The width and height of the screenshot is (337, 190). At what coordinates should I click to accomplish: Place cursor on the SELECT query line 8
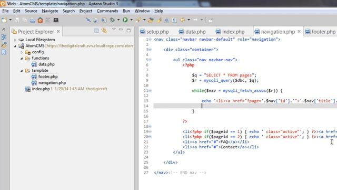pos(224,75)
